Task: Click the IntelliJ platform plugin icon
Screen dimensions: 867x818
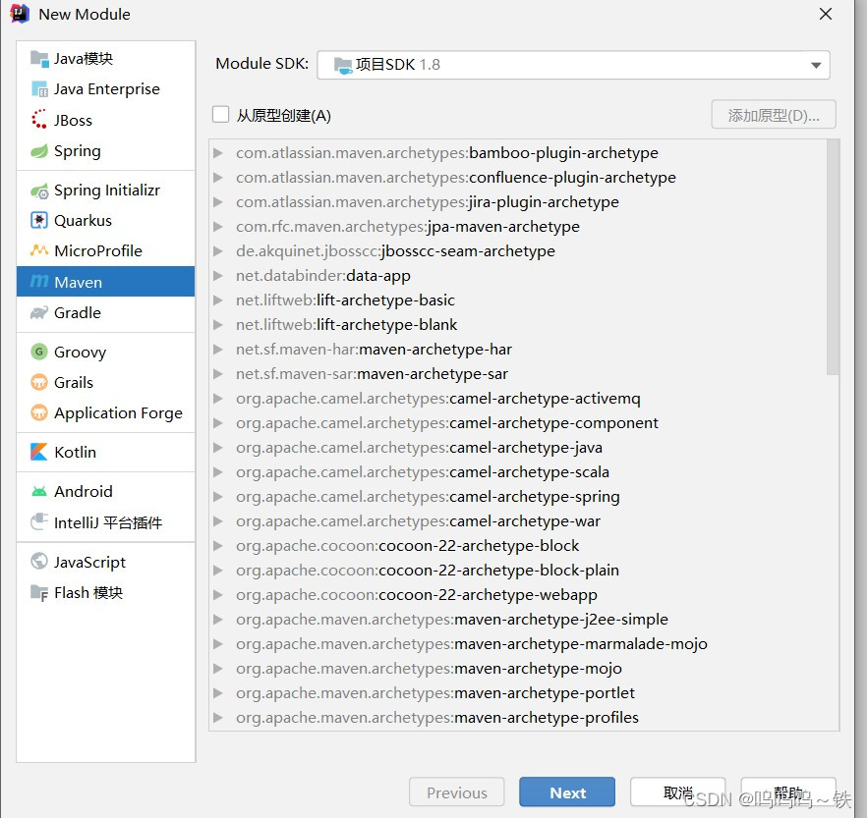Action: point(39,522)
